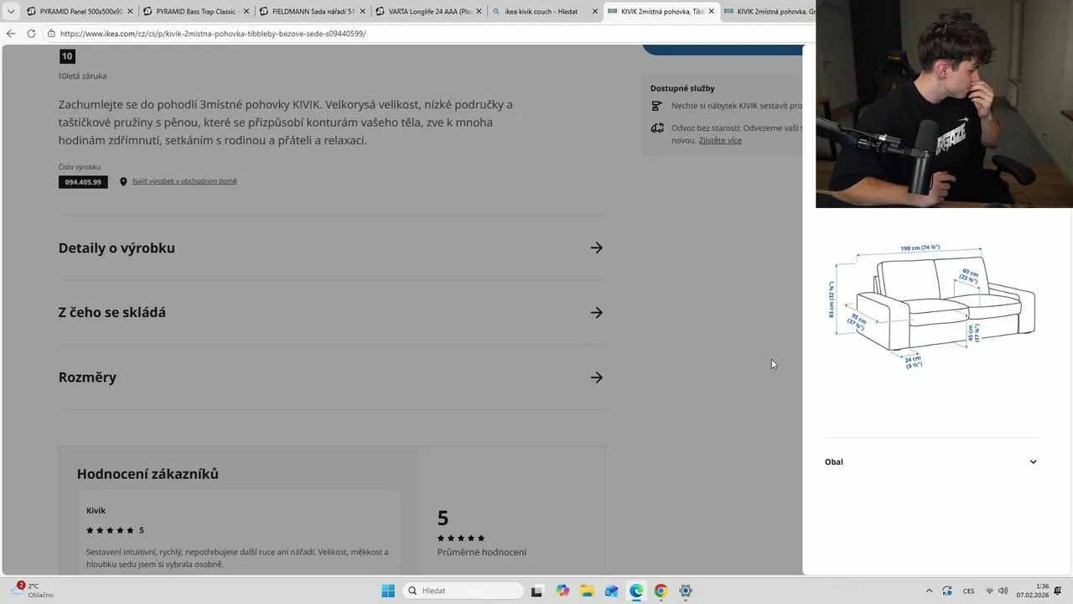The width and height of the screenshot is (1073, 604).
Task: Open Najít výrobek v obchodním domě link
Action: (184, 181)
